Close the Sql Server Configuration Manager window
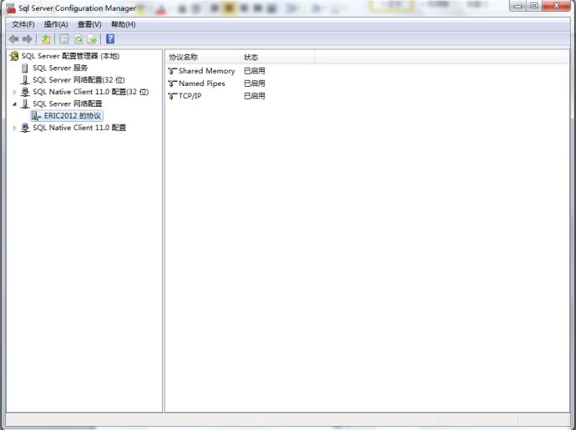The height and width of the screenshot is (430, 576). [x=556, y=6]
